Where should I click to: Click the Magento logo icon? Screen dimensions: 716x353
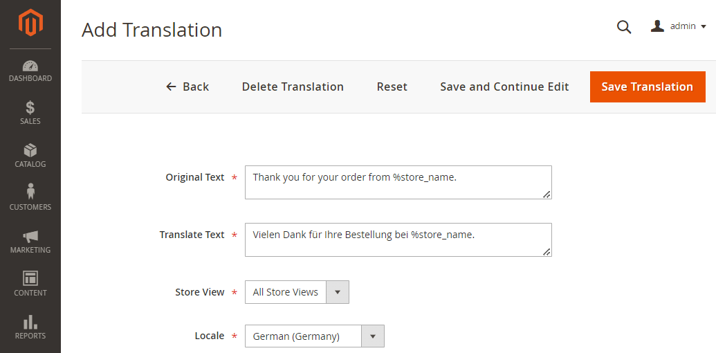pyautogui.click(x=30, y=24)
